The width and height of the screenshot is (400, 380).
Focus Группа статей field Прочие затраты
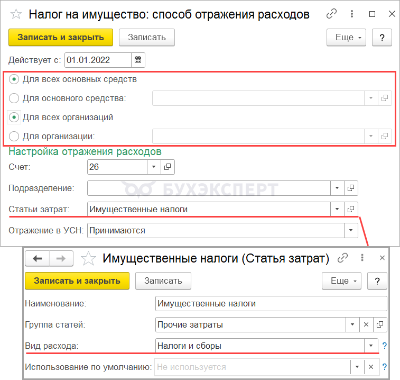tap(250, 324)
